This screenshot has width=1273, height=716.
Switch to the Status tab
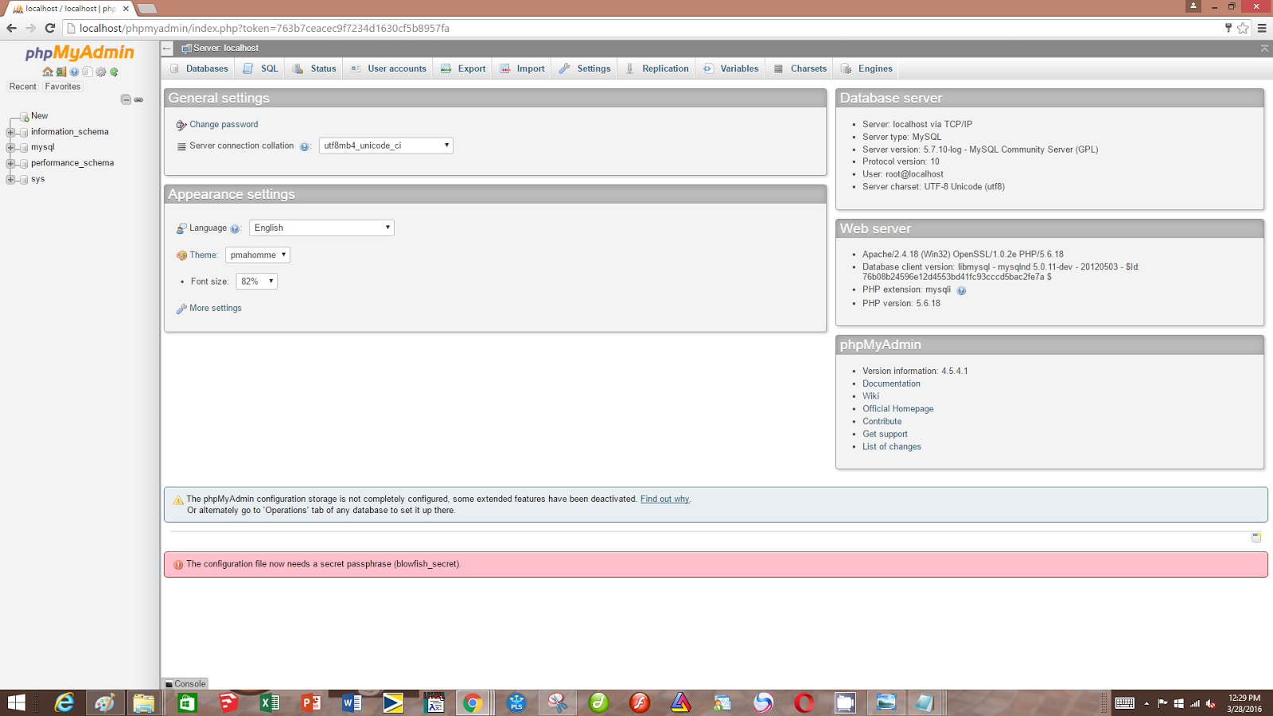(314, 68)
